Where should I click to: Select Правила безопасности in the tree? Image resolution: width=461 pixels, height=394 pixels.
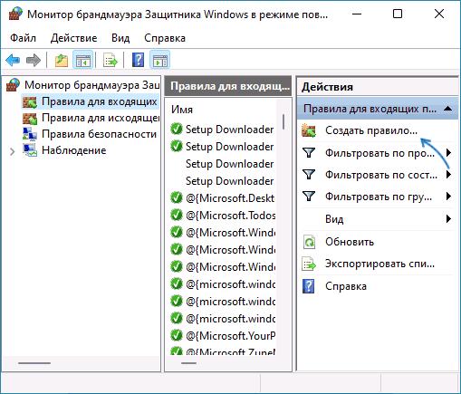(x=99, y=134)
